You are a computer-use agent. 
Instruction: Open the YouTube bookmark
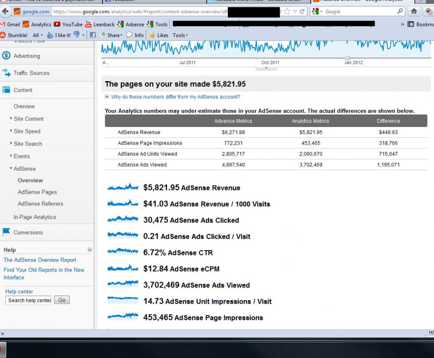click(68, 25)
